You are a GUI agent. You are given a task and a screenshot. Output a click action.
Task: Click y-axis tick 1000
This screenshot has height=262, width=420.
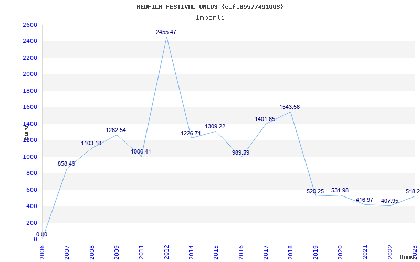(x=30, y=157)
